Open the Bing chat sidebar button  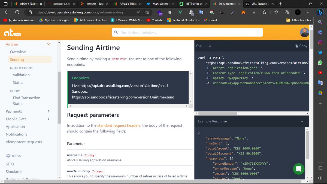(320, 13)
